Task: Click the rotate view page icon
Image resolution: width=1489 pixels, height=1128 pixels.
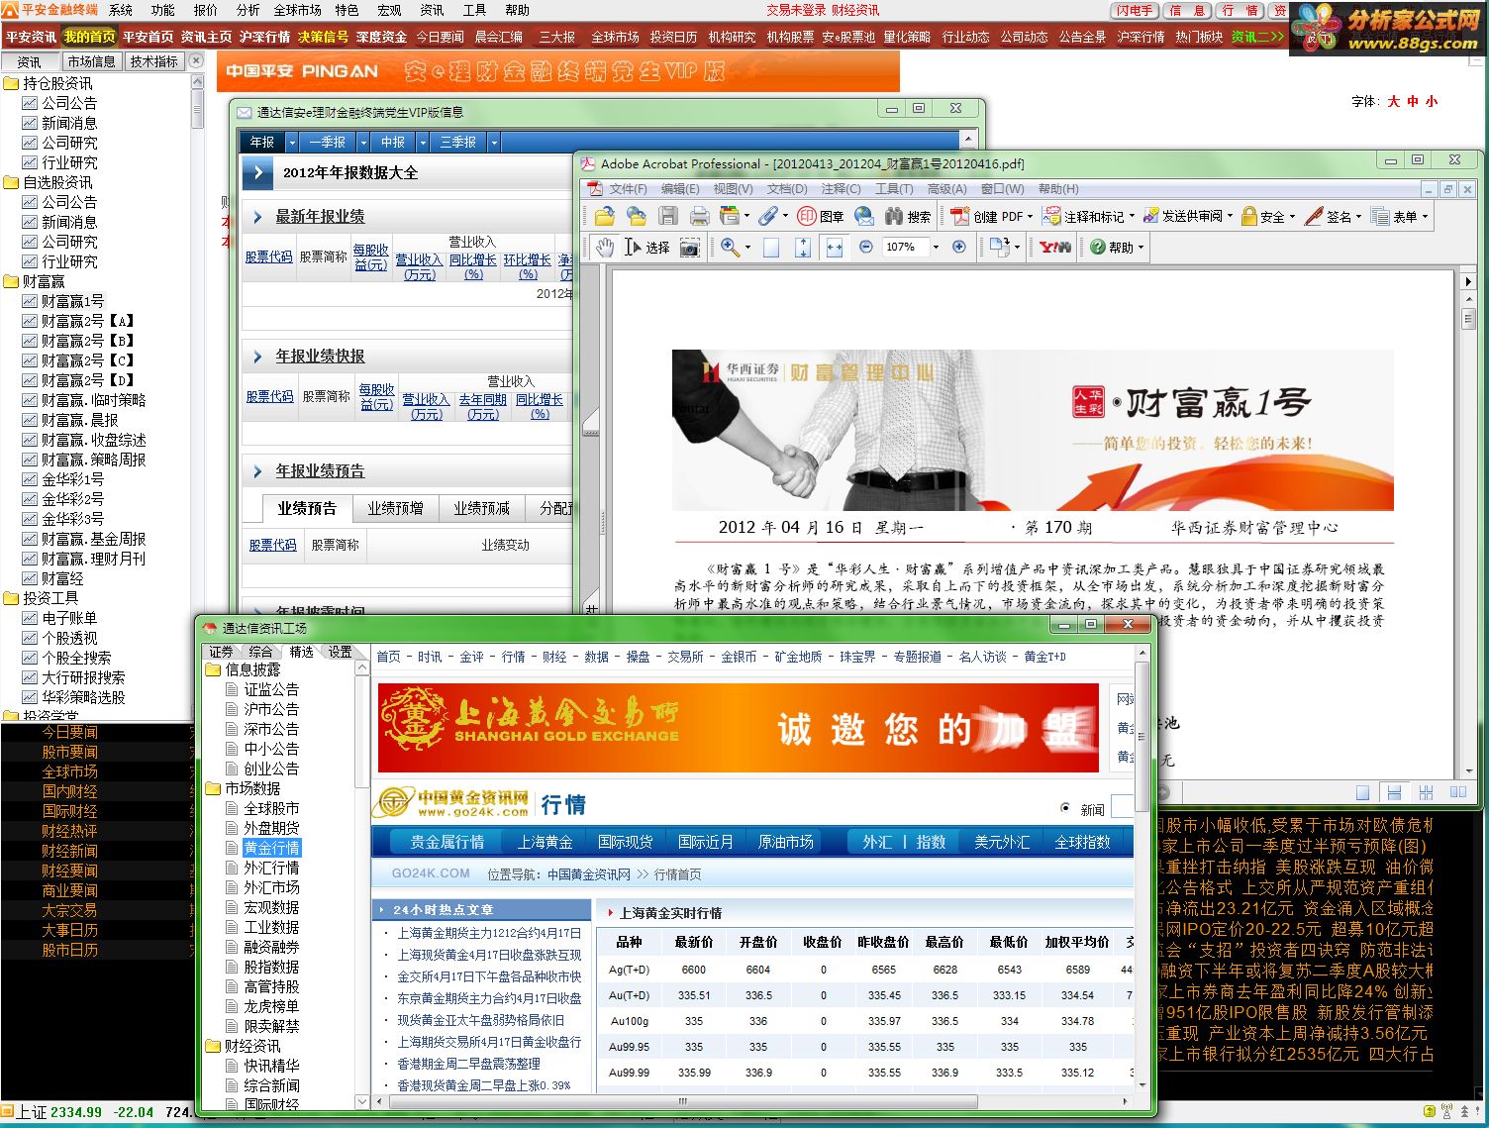Action: [999, 247]
